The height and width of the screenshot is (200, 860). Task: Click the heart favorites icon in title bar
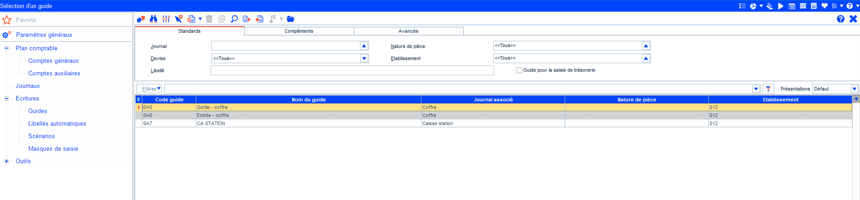click(x=825, y=6)
